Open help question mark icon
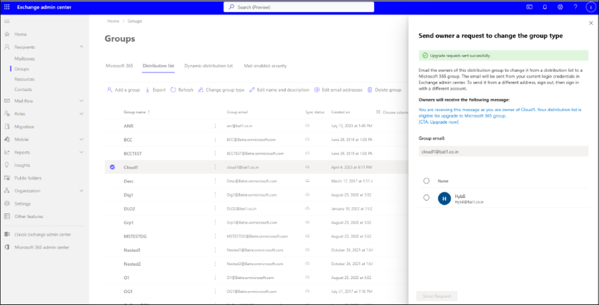This screenshot has width=599, height=305. pyautogui.click(x=575, y=7)
